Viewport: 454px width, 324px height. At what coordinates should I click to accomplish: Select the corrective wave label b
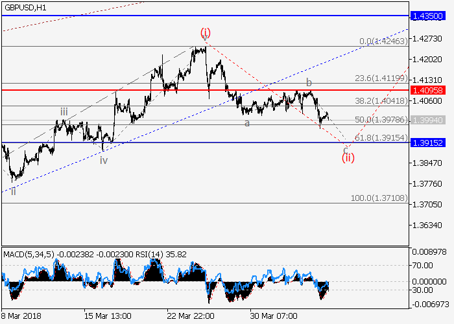coord(309,83)
